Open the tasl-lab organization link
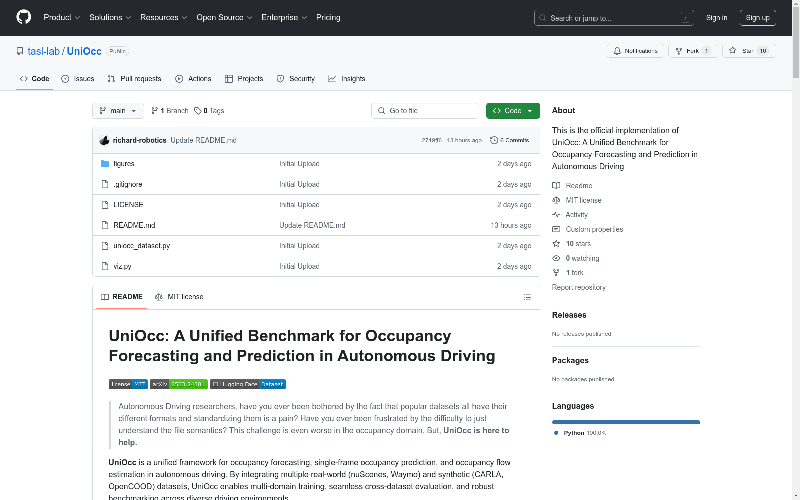Screen dimensions: 800x500 pyautogui.click(x=44, y=51)
